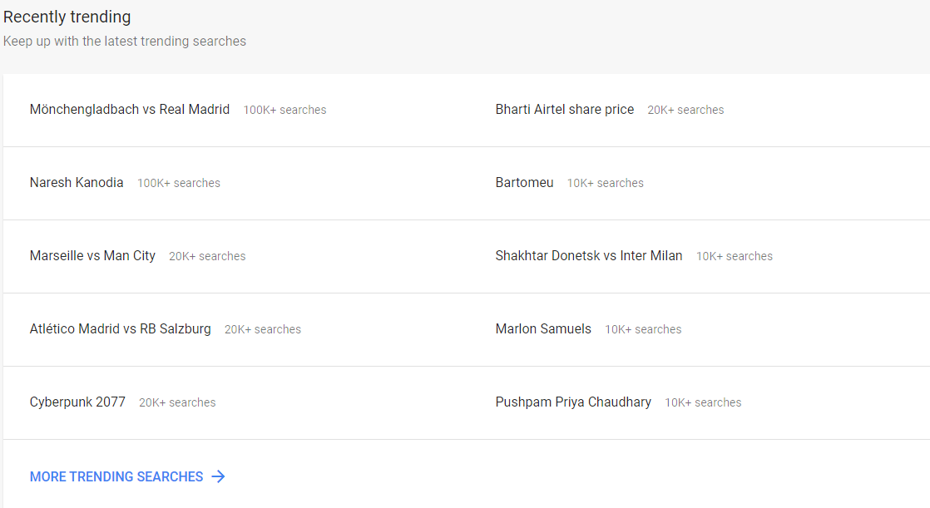Click the Recently trending heading

pos(67,17)
